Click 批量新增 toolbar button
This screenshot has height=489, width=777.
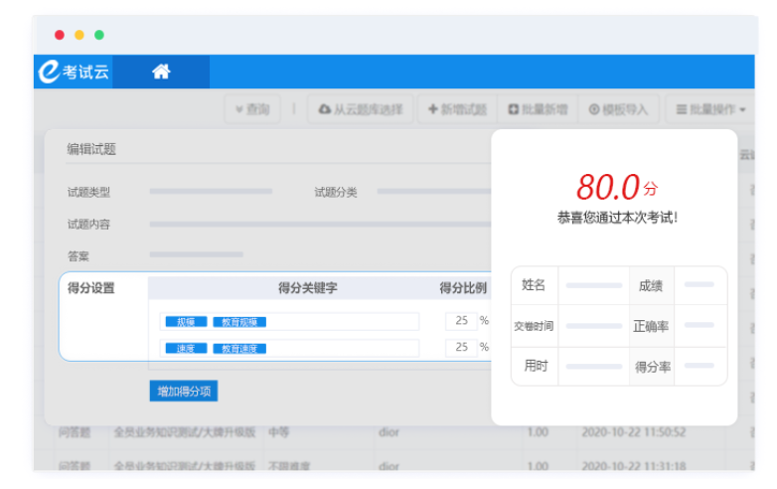coord(538,109)
